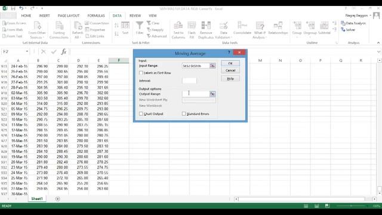The width and height of the screenshot is (382, 215).
Task: Click Flash Fill
Action: 192,30
